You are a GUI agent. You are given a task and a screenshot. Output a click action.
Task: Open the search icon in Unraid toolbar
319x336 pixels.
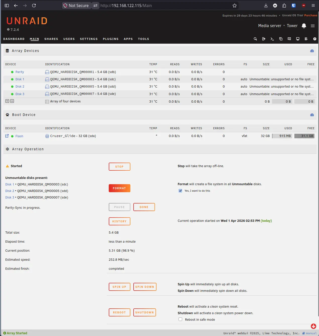click(255, 39)
